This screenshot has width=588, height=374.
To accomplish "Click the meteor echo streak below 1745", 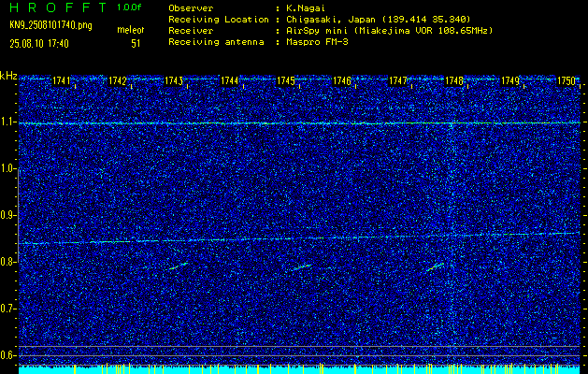I will coord(302,267).
